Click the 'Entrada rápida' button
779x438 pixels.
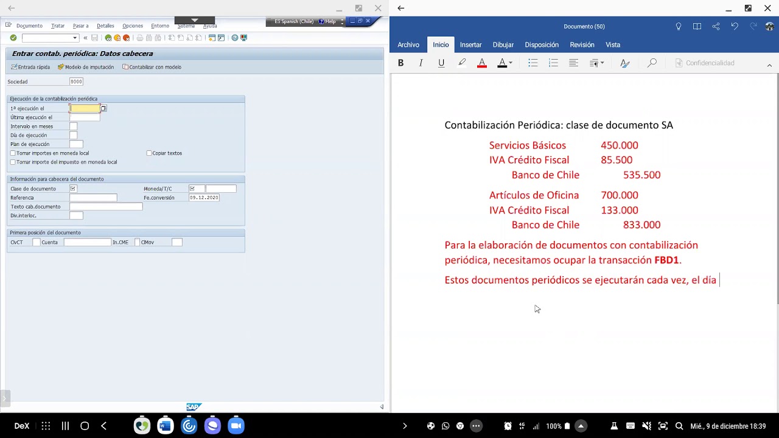coord(30,67)
